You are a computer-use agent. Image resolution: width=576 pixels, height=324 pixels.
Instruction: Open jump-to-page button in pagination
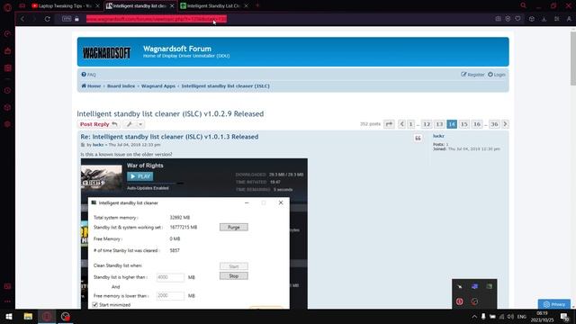(x=389, y=124)
